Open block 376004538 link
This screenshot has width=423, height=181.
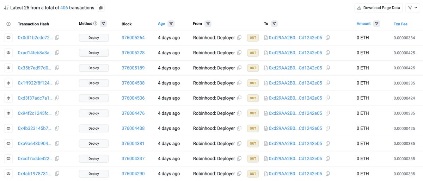click(133, 83)
